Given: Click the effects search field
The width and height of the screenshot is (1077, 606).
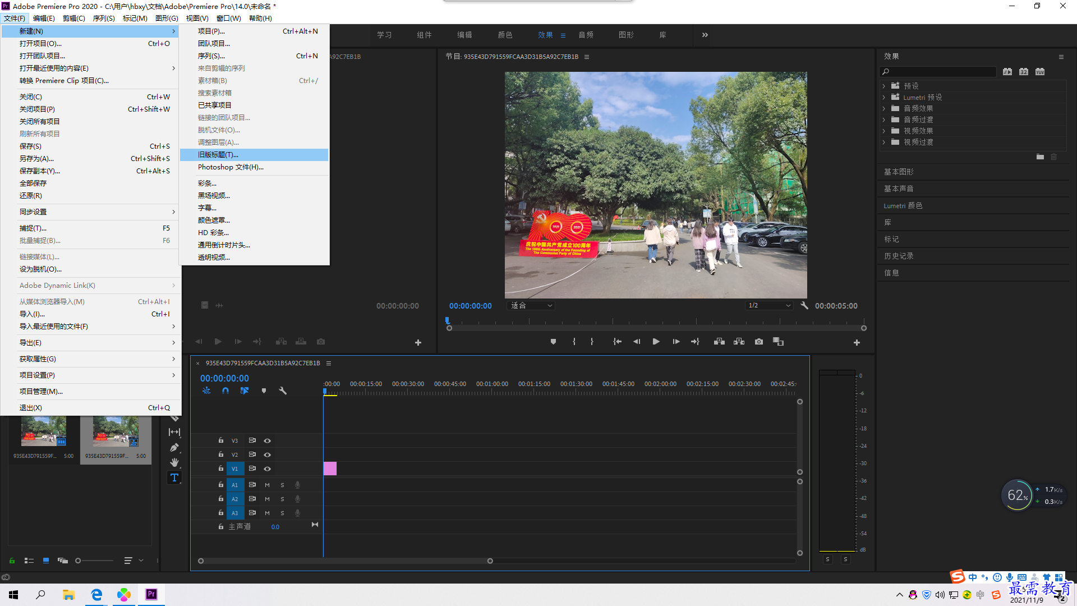Looking at the screenshot, I should tap(938, 72).
